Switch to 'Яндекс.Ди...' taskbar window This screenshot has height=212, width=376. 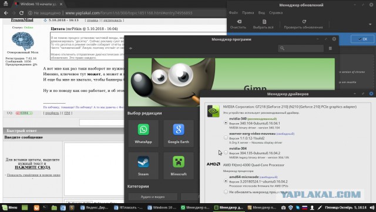[94, 207]
